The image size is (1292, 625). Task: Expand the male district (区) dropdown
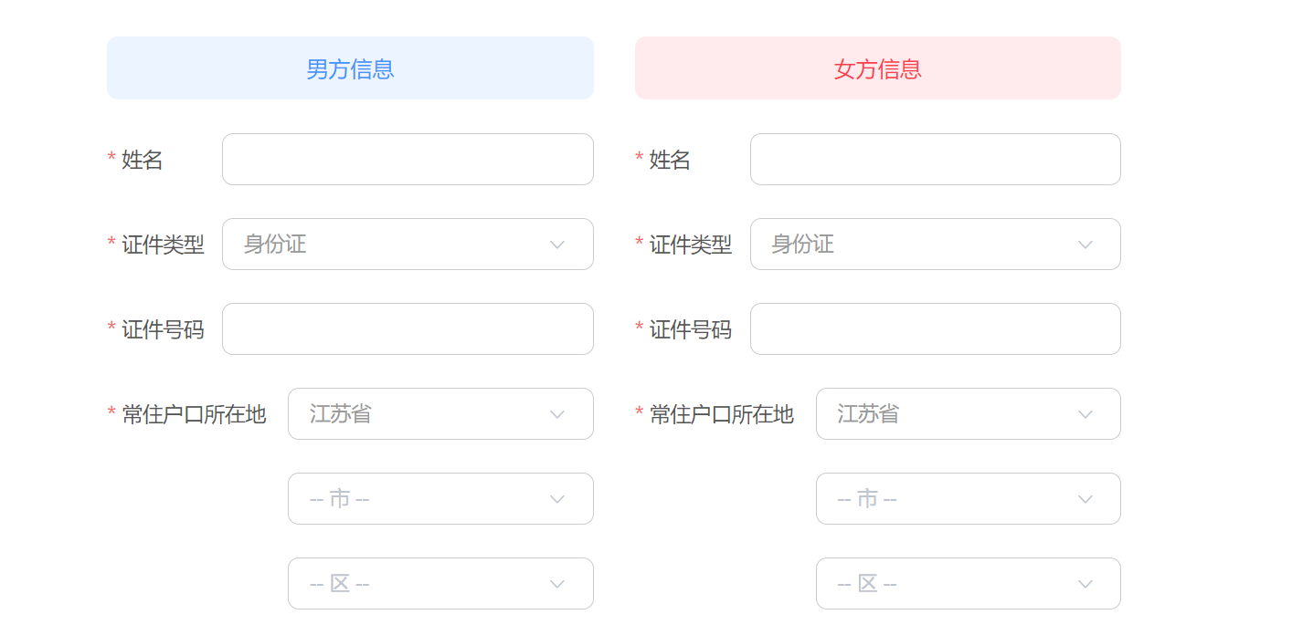[440, 584]
